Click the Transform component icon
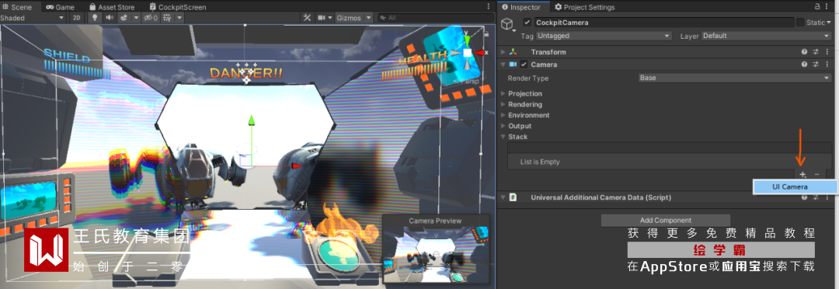Screen dimensions: 839x289 pyautogui.click(x=513, y=52)
